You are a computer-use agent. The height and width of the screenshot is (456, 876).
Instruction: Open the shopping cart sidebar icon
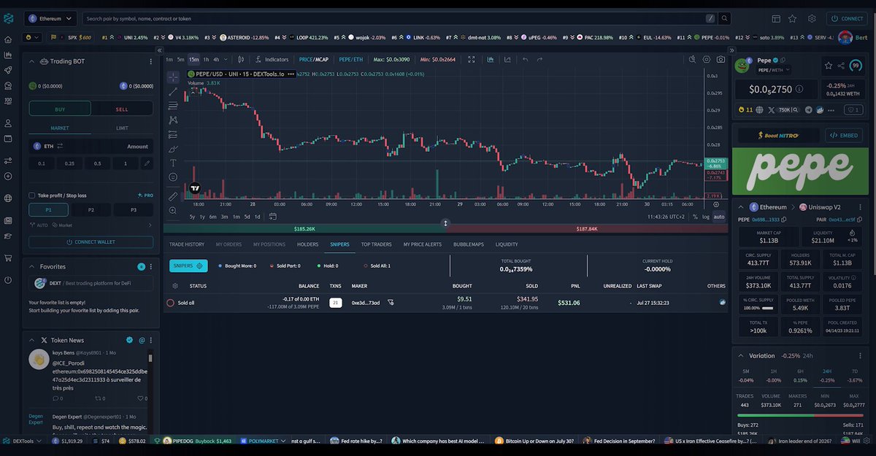tap(8, 258)
